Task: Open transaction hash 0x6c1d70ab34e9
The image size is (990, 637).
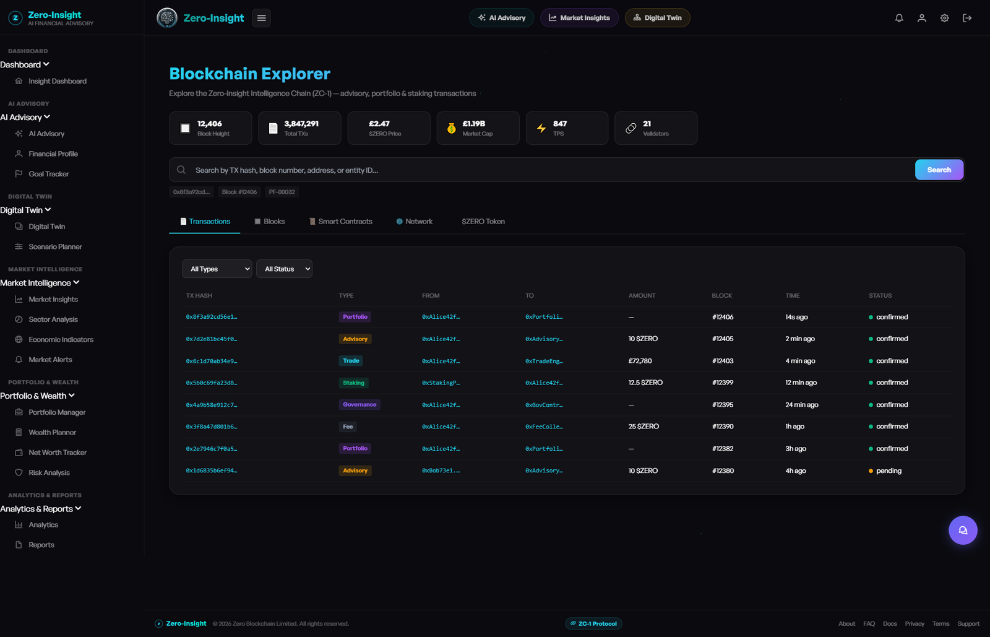Action: (x=212, y=361)
